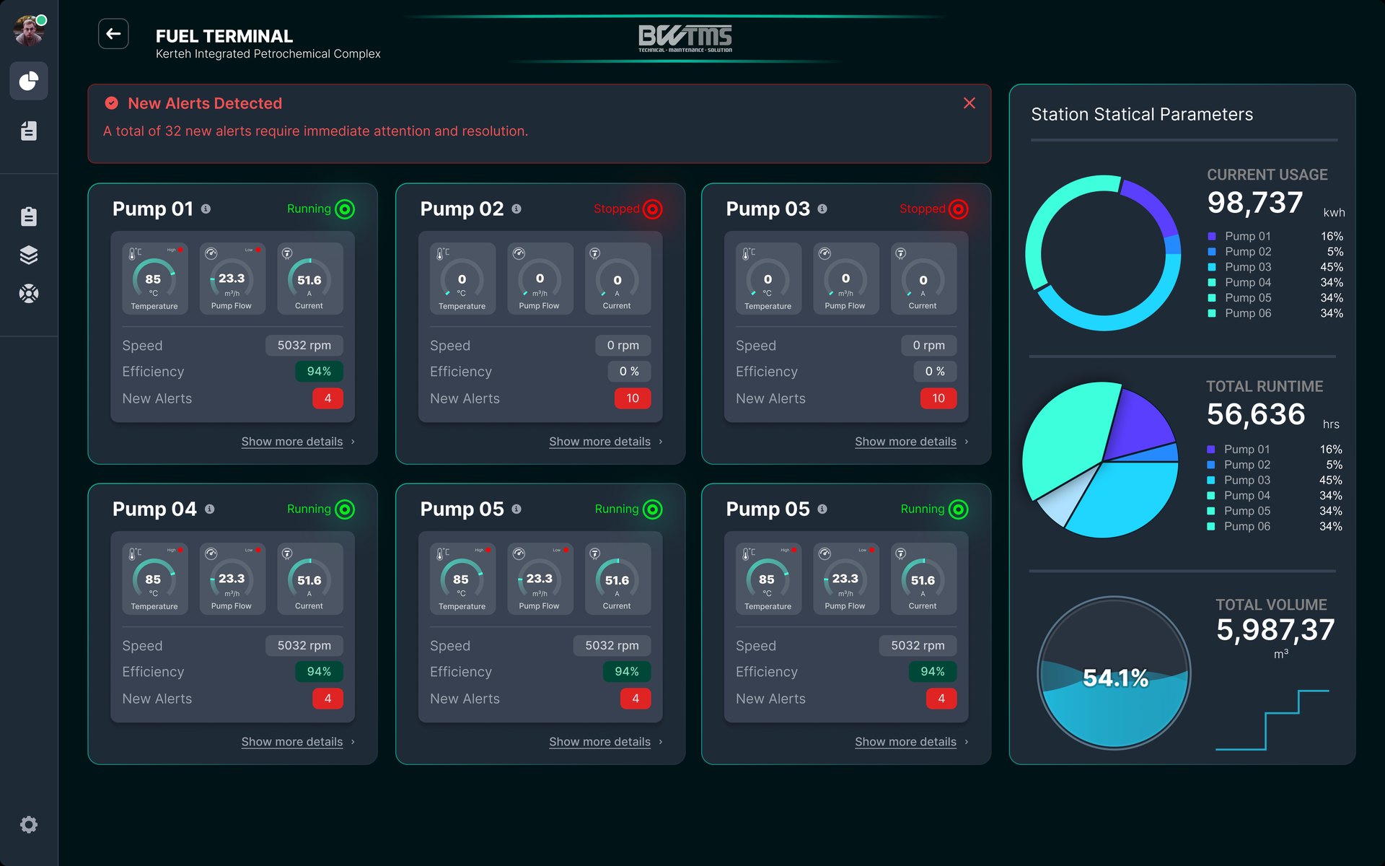Click Pump 01 swatch in Current Usage legend
The image size is (1385, 866).
pyautogui.click(x=1212, y=236)
